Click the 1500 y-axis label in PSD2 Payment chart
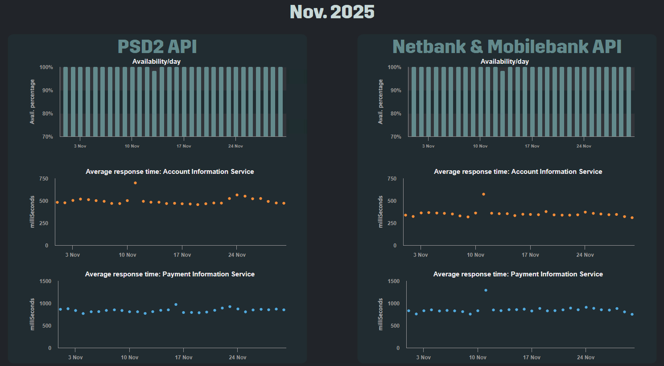The width and height of the screenshot is (664, 366). pos(45,281)
